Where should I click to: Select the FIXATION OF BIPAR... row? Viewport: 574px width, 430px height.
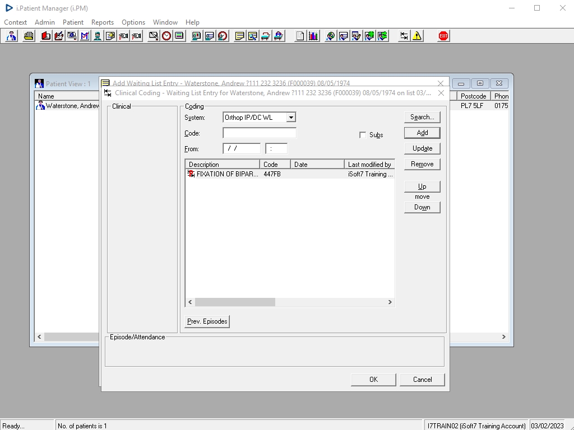click(290, 174)
